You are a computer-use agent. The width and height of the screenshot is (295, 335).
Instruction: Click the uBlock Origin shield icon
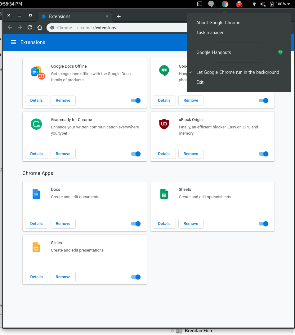164,124
